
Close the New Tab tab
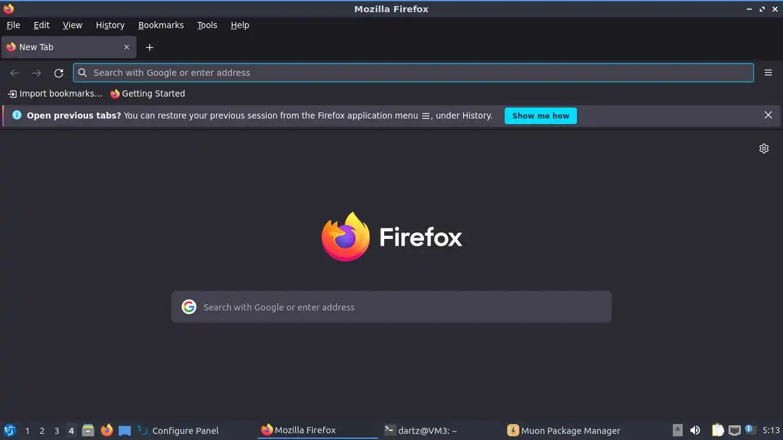[x=127, y=47]
